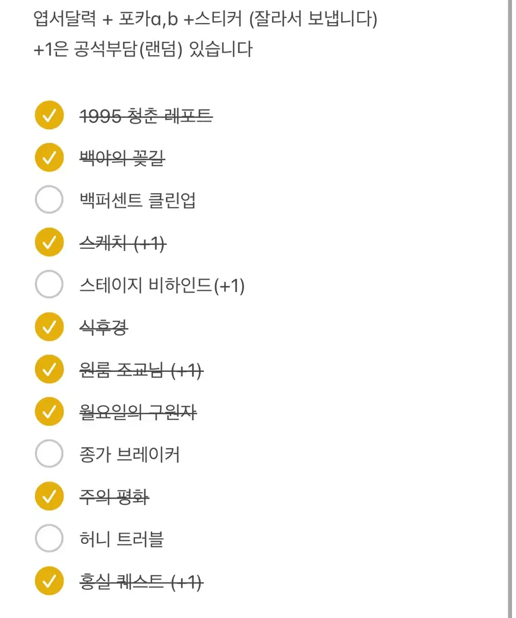Click the 스테이지 비하인드(+1) item text
Viewport: 516px width, 618px height.
[x=162, y=285]
